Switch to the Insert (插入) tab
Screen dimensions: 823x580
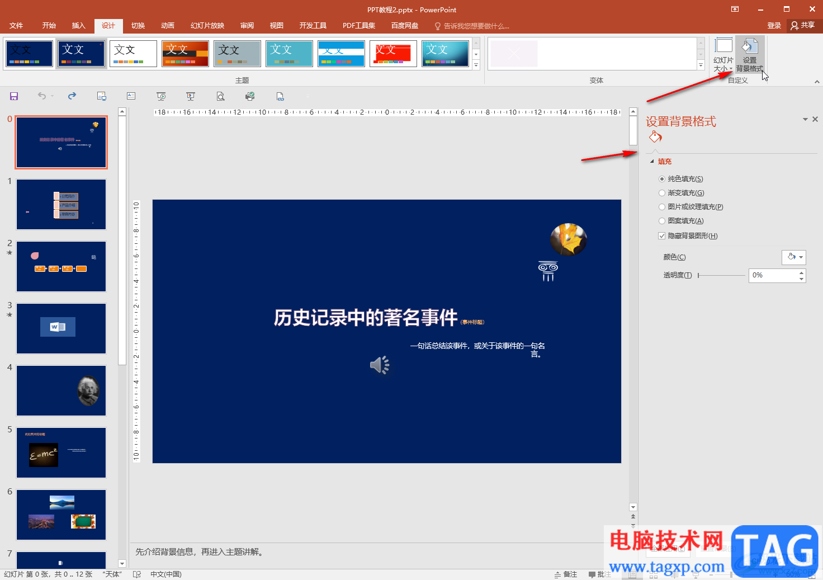tap(79, 26)
